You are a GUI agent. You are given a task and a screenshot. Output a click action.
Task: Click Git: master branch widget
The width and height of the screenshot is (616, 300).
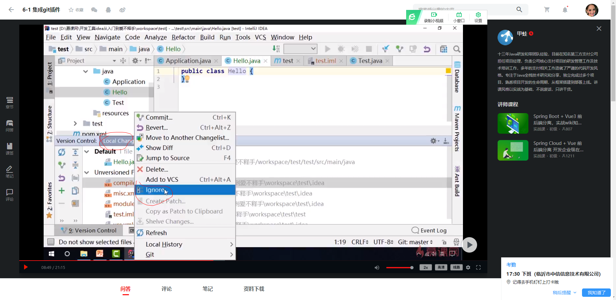coord(415,242)
